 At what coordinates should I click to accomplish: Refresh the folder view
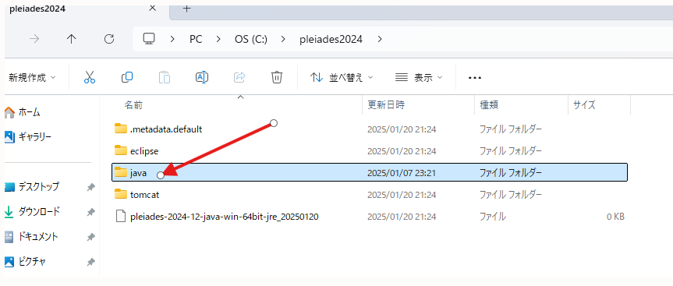[x=109, y=39]
